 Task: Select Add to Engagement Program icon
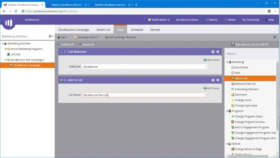(x=232, y=127)
